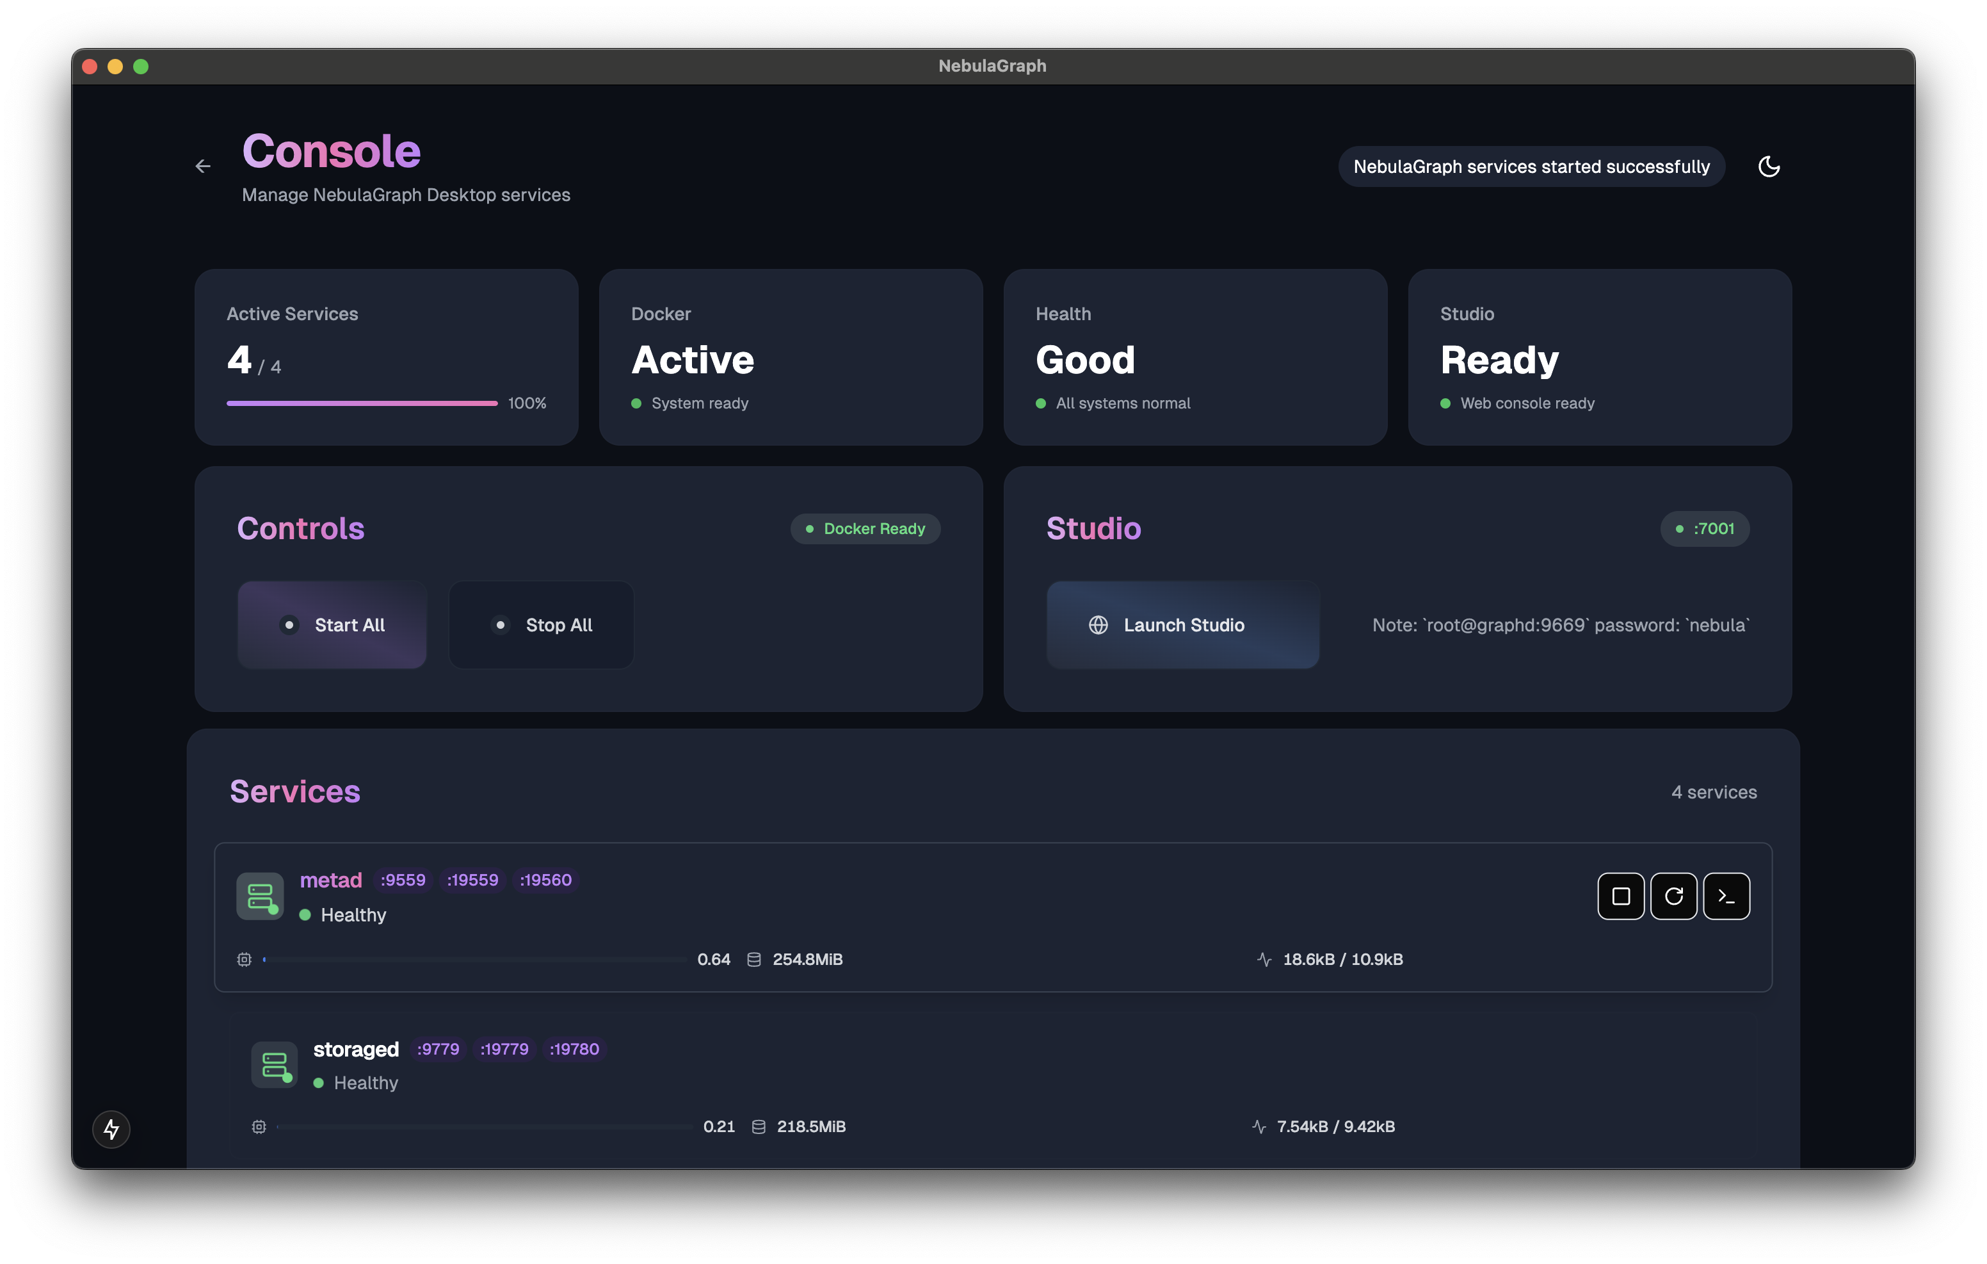This screenshot has width=1987, height=1264.
Task: Click the :7001 port badge
Action: point(1705,528)
